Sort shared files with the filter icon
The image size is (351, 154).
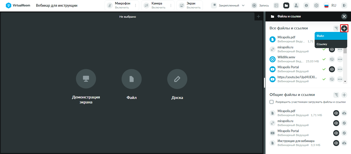click(336, 95)
